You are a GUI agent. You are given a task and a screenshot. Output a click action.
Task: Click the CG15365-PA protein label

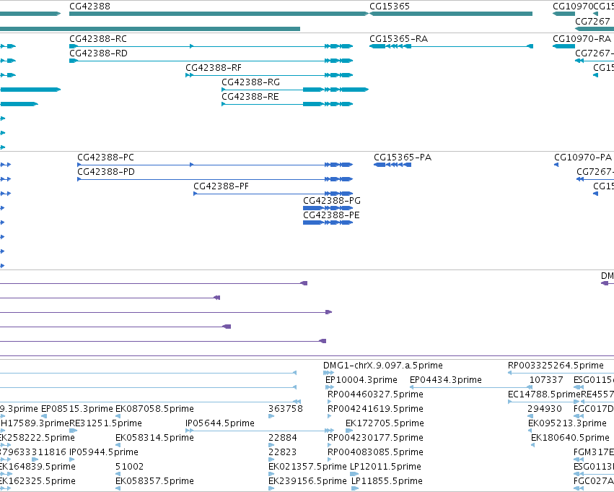pos(403,157)
